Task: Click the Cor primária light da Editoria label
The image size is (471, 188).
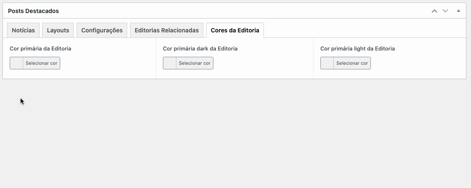Action: (357, 49)
